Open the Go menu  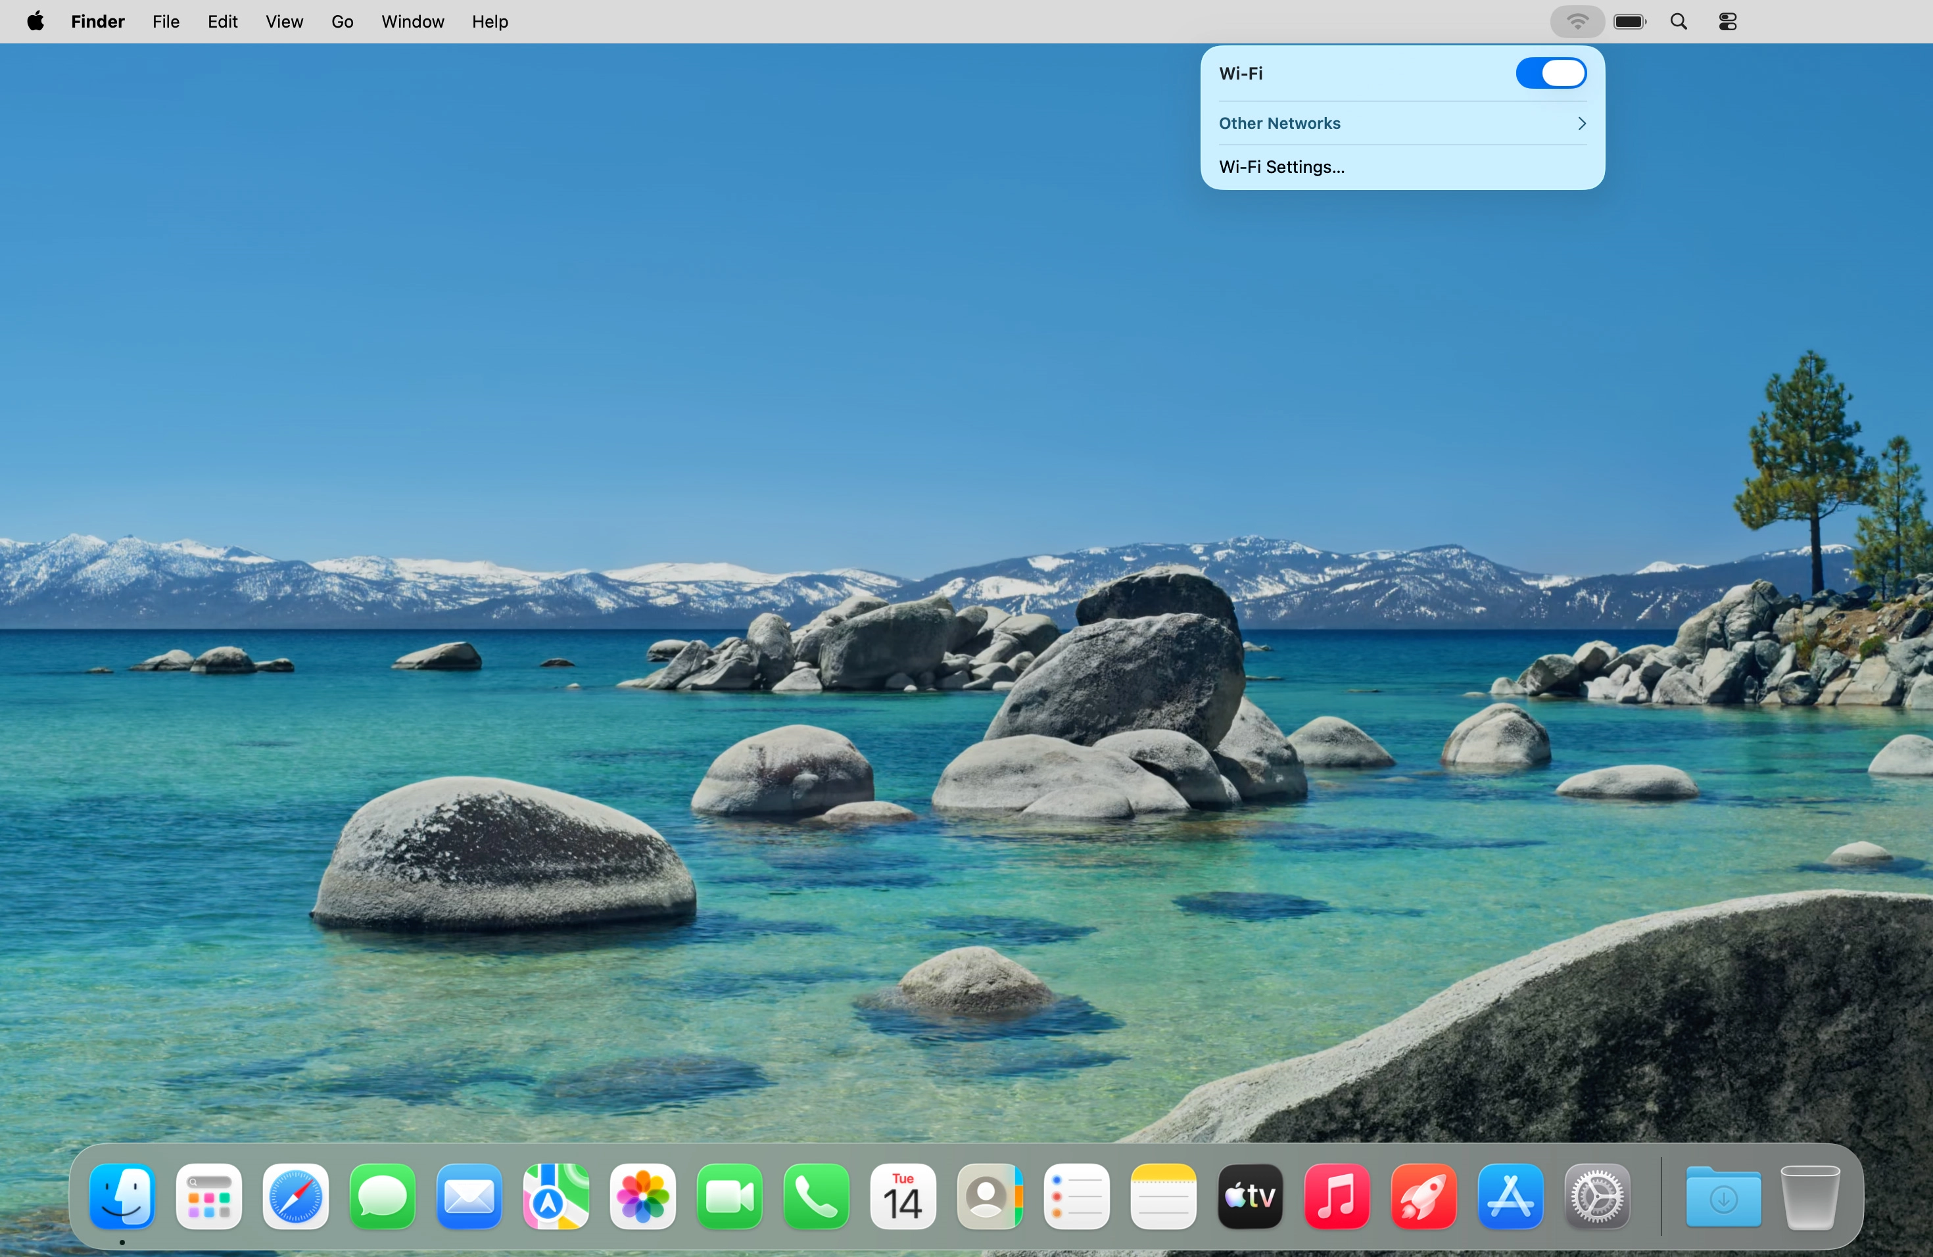tap(342, 22)
